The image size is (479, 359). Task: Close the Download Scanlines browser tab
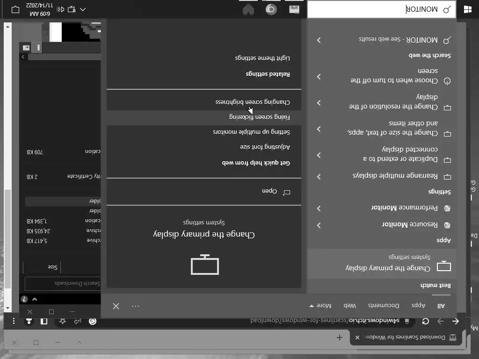click(357, 337)
